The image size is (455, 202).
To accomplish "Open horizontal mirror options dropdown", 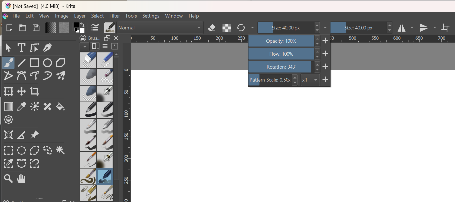I will click(412, 28).
